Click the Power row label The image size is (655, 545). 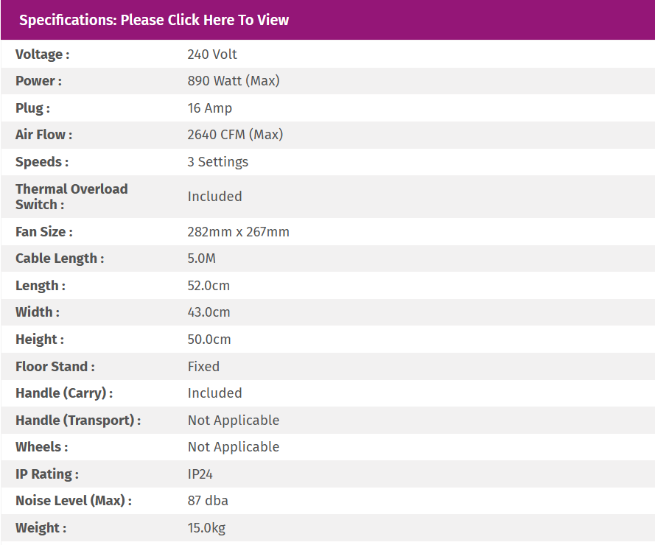point(38,81)
